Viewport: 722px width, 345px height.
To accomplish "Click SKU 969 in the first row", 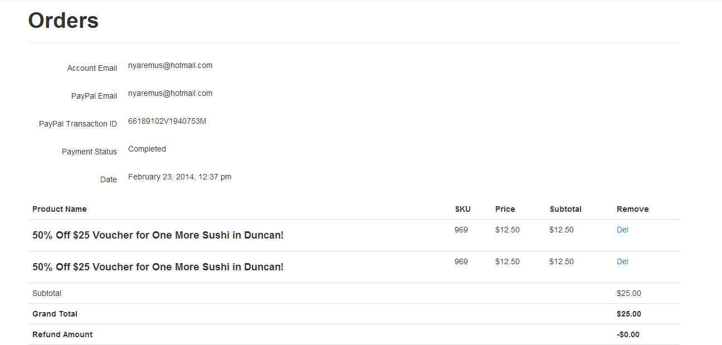I will 461,230.
